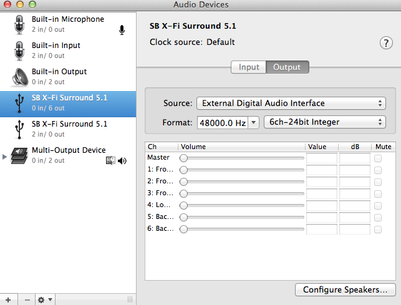
Task: Click the sidebar resize grip handle
Action: tap(130, 299)
